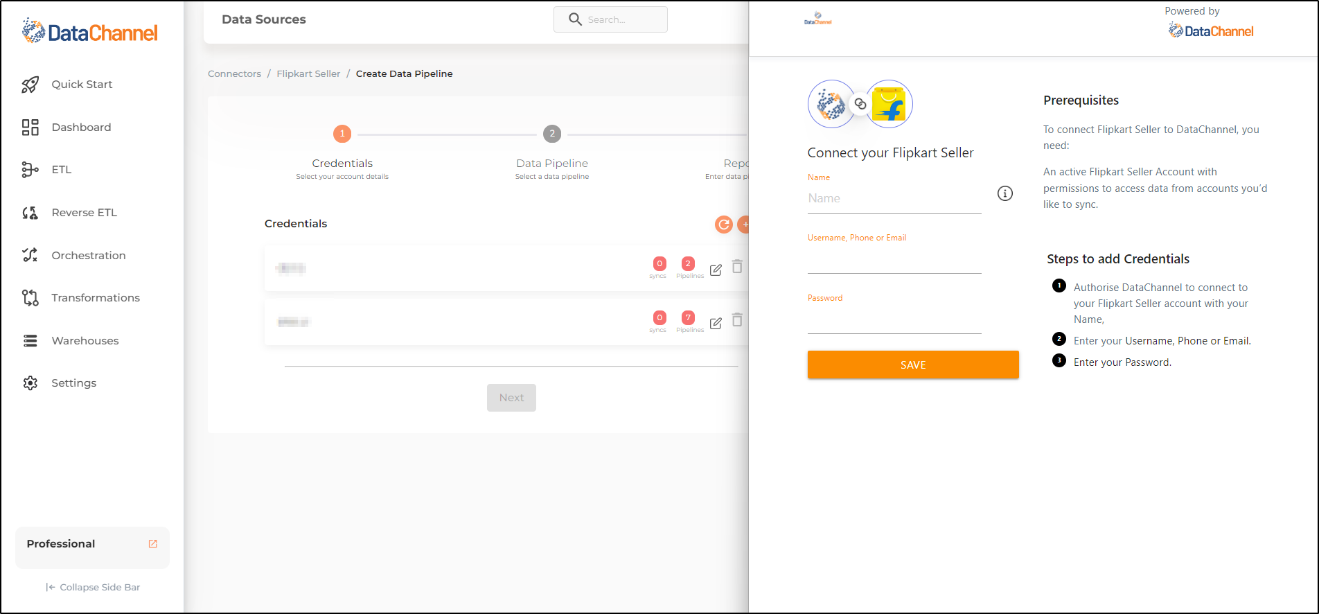Screen dimensions: 1319x614
Task: Open the Settings gear icon
Action: (30, 383)
